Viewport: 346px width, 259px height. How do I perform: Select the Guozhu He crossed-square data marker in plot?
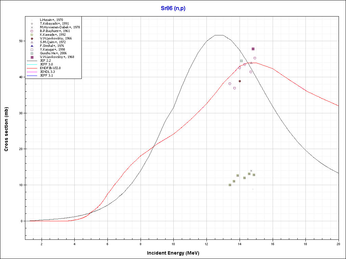tap(241, 61)
